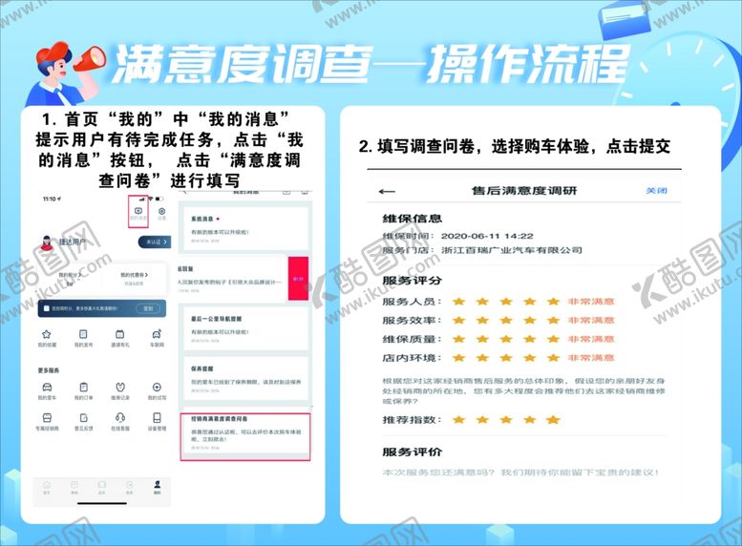The image size is (742, 546).
Task: Click the 非常满意 label beside 服务人员
Action: point(591,302)
